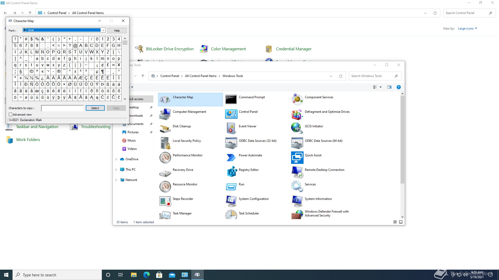The width and height of the screenshot is (499, 280).
Task: Open the Windows Tools help icon
Action: click(x=398, y=87)
